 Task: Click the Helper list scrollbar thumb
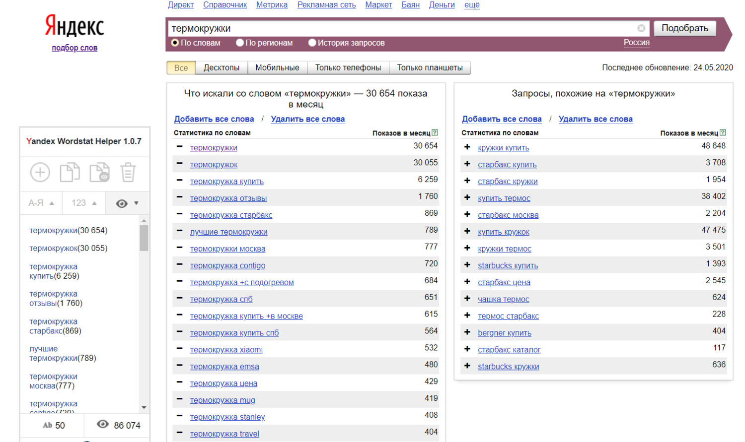(x=144, y=238)
